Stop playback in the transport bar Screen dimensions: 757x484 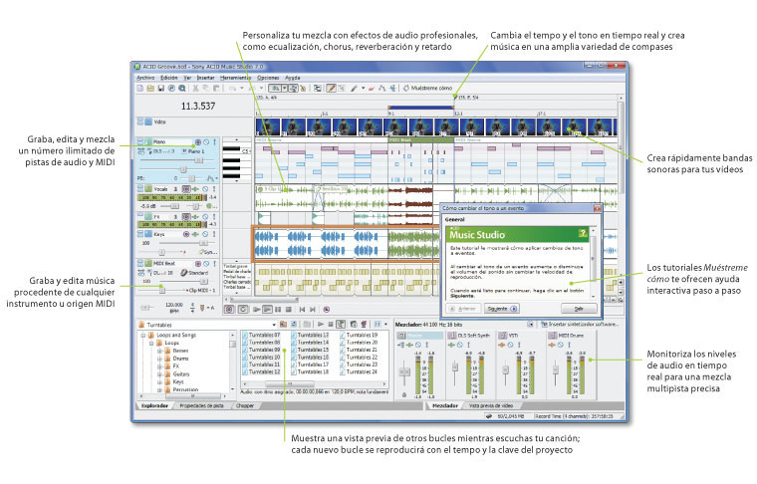pos(289,310)
